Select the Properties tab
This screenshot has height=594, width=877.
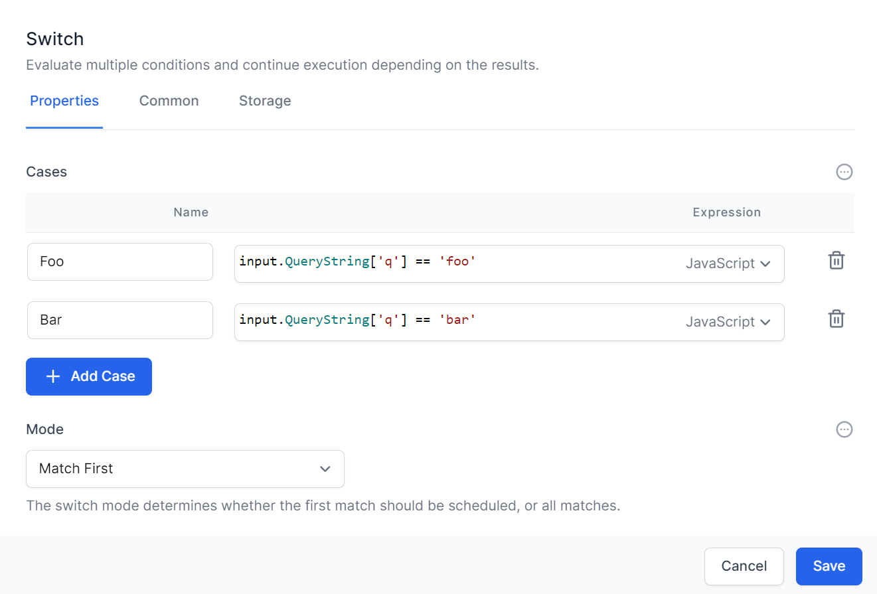coord(64,101)
